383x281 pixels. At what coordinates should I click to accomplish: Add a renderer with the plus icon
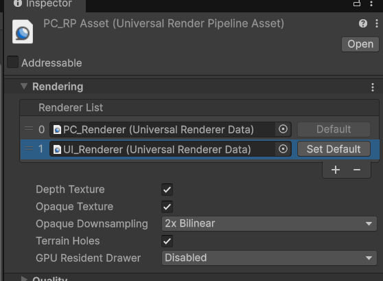(336, 170)
